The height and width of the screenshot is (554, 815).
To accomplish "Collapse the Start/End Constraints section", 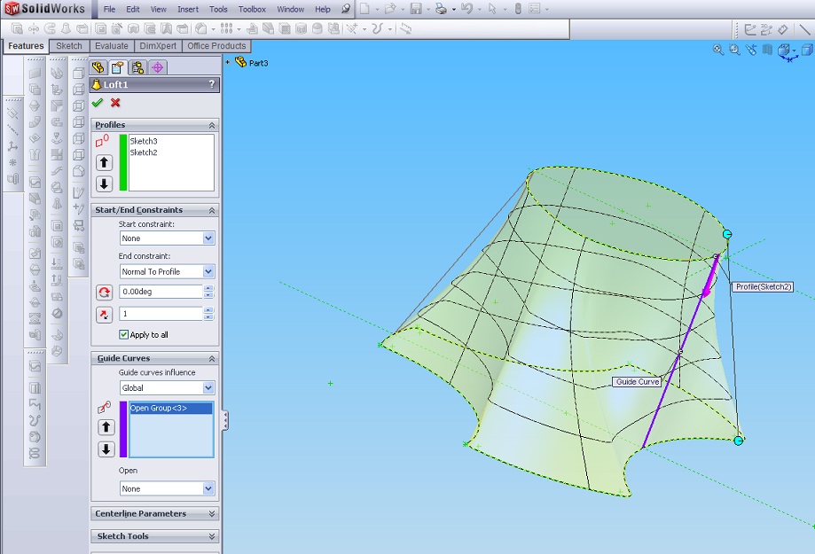I will coord(212,210).
